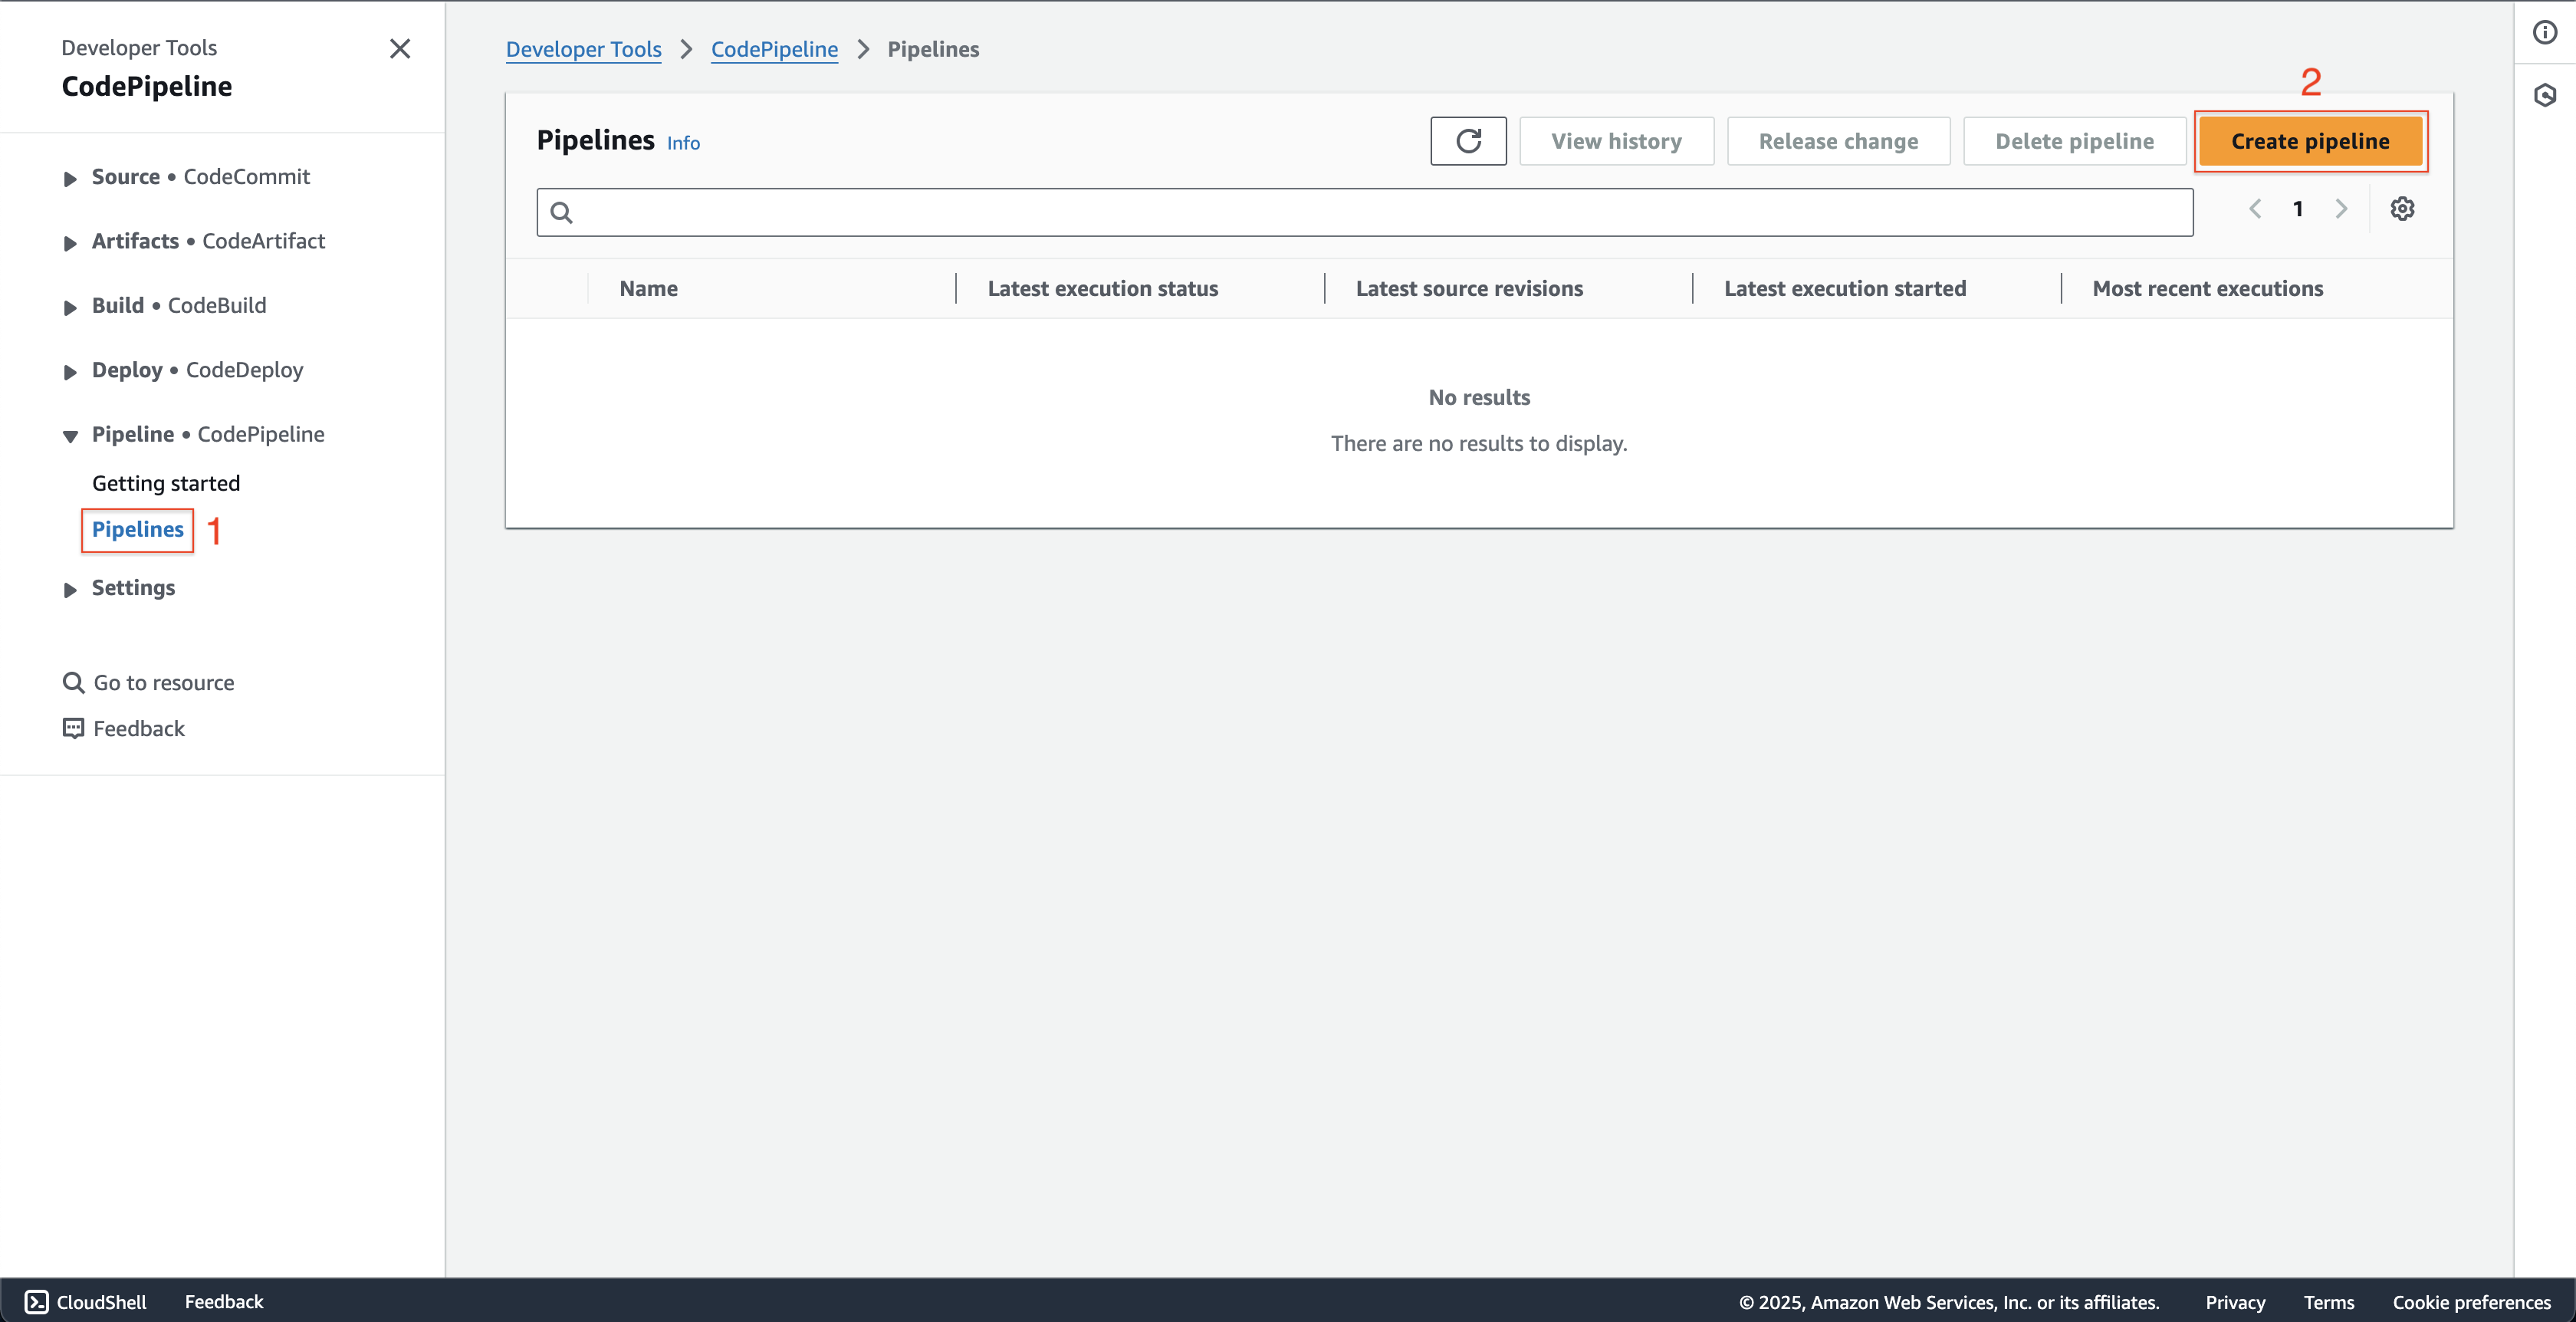The height and width of the screenshot is (1322, 2576).
Task: Open Terms link in footer
Action: 2329,1302
